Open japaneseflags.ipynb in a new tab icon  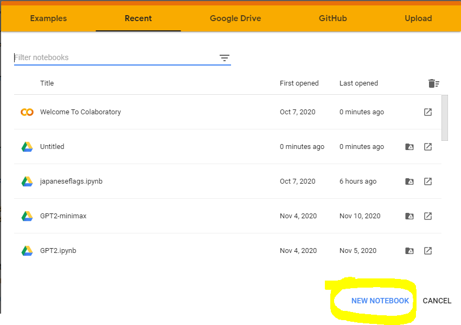coord(428,181)
